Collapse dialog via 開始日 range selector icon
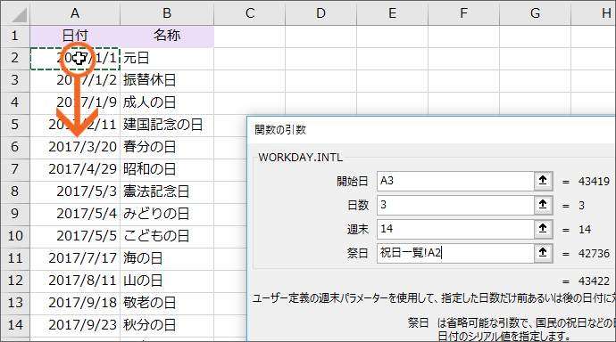616x342 pixels. pyautogui.click(x=543, y=181)
